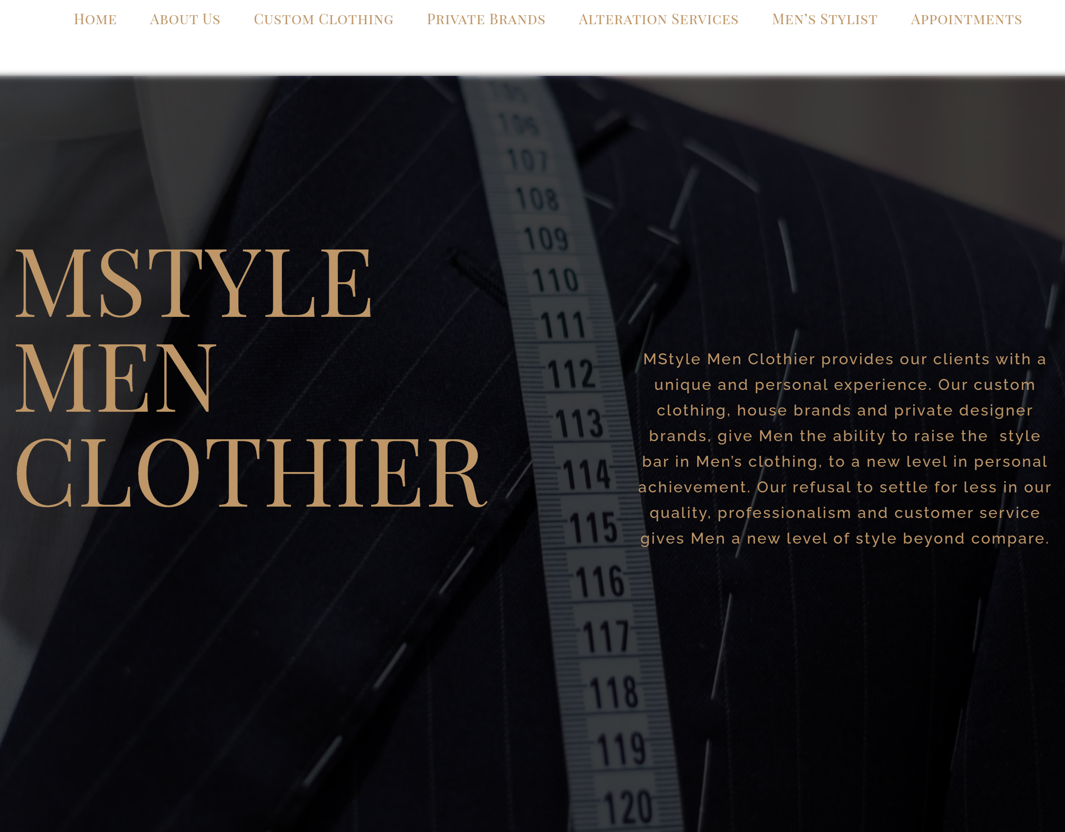This screenshot has width=1065, height=832.
Task: Click the number 118 on the tape
Action: point(614,692)
